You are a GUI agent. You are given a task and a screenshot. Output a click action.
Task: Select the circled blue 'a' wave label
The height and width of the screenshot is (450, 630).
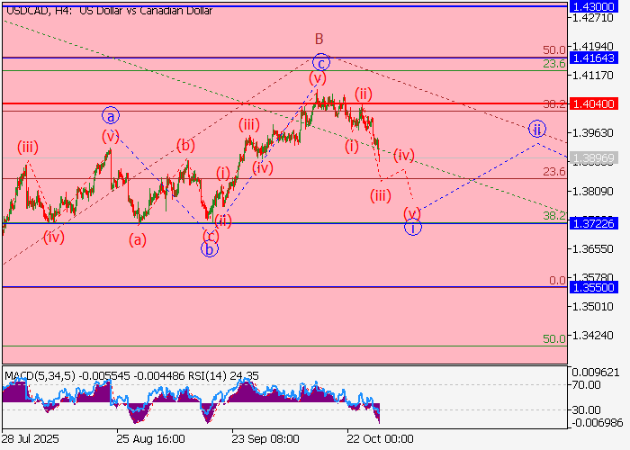[x=110, y=115]
